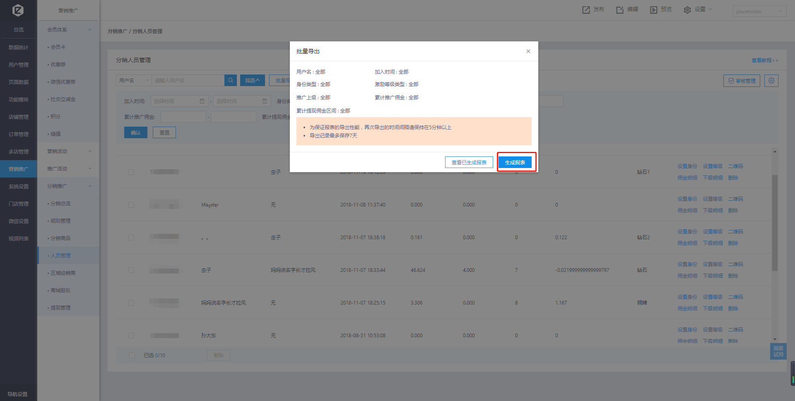Click the search magnifier icon
The width and height of the screenshot is (795, 401).
(231, 80)
